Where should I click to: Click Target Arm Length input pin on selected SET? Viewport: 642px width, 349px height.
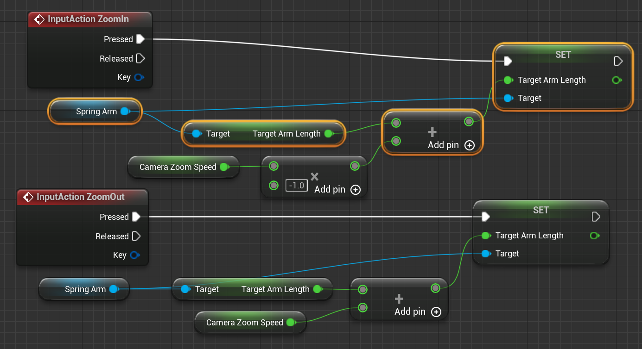point(508,80)
